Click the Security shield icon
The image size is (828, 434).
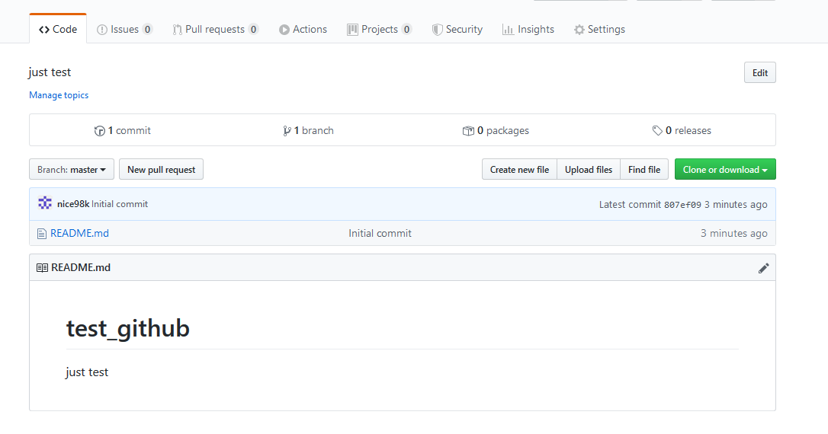tap(437, 30)
